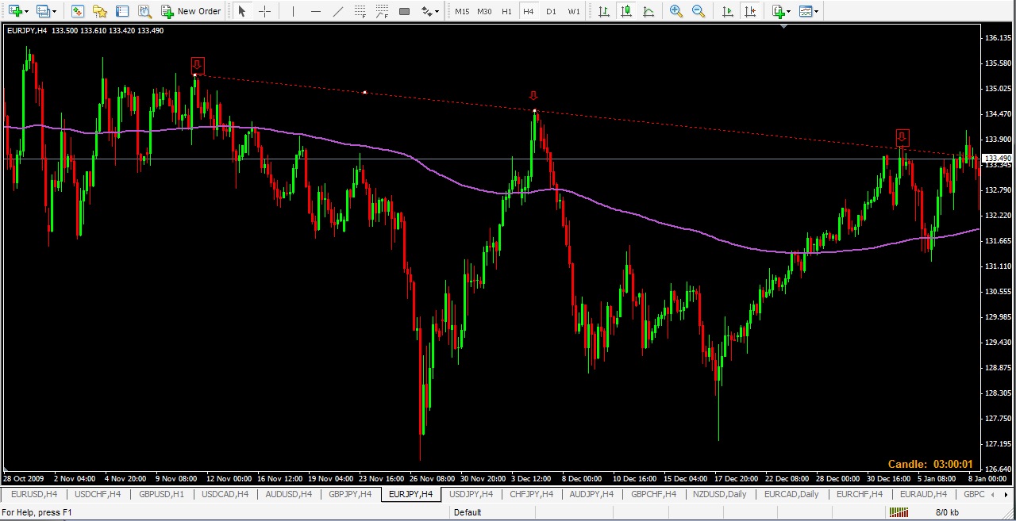1016x521 pixels.
Task: Zoom in on the chart
Action: pyautogui.click(x=675, y=11)
